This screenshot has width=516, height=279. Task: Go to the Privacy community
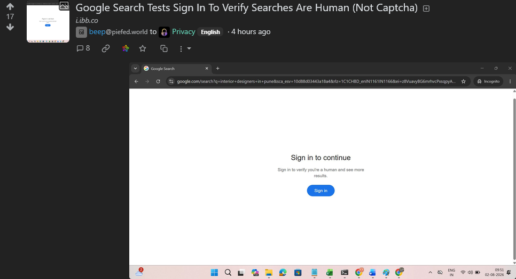coord(184,32)
